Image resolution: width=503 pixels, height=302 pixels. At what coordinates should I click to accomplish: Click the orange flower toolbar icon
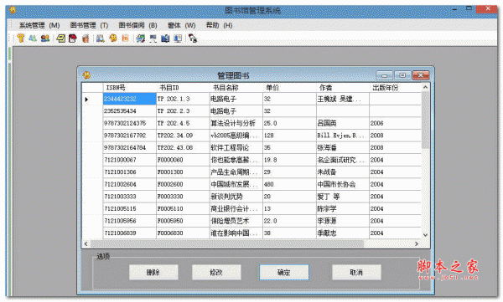pyautogui.click(x=113, y=38)
